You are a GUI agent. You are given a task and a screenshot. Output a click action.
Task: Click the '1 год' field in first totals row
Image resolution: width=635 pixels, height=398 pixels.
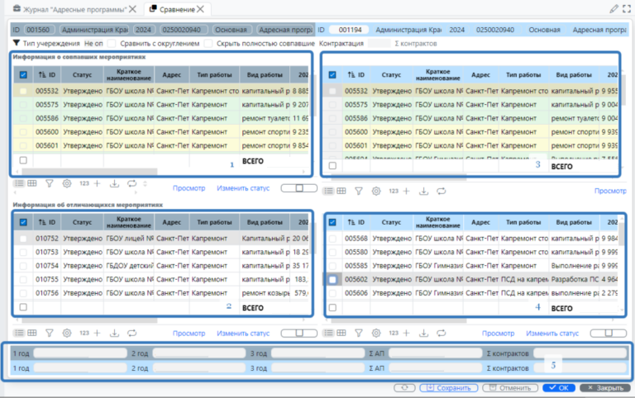tap(79, 353)
